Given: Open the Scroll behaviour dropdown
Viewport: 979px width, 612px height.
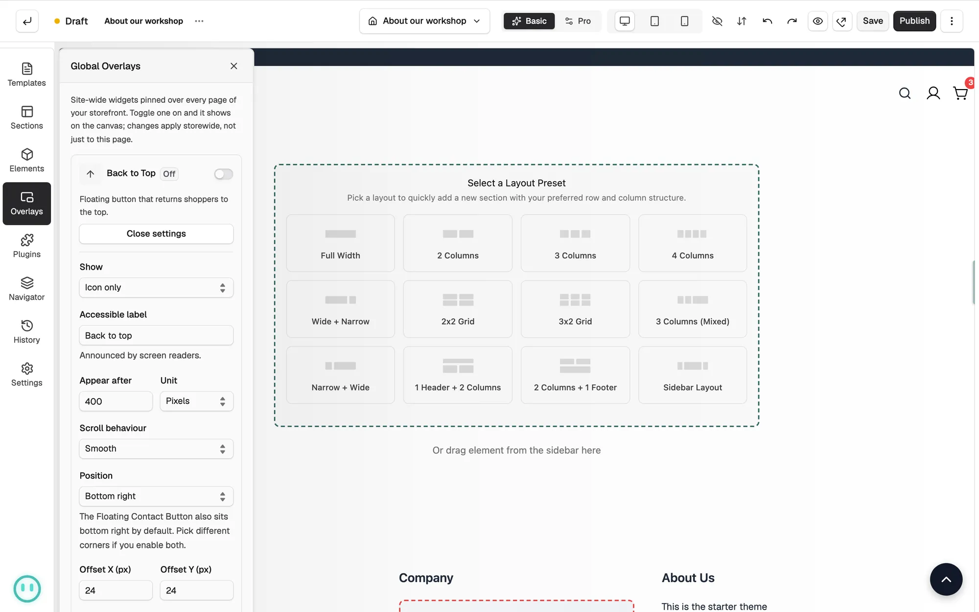Looking at the screenshot, I should tap(156, 448).
